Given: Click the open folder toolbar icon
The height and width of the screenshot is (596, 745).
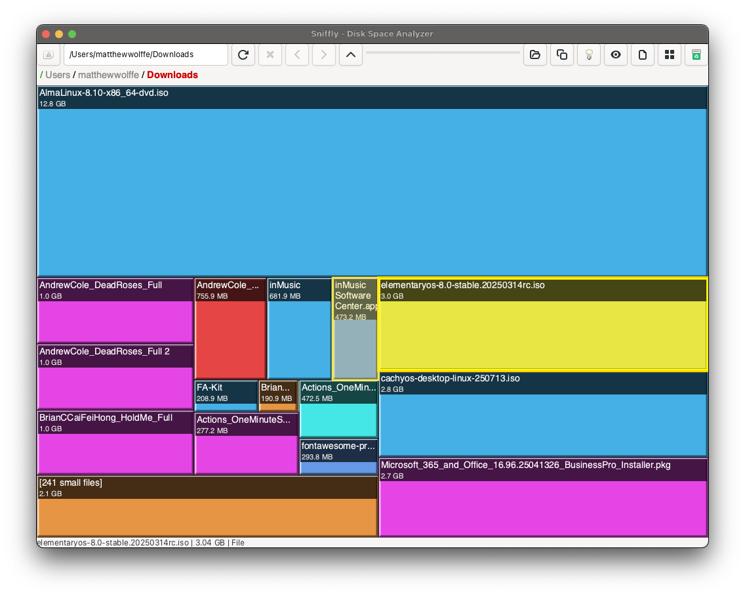Looking at the screenshot, I should pos(535,54).
